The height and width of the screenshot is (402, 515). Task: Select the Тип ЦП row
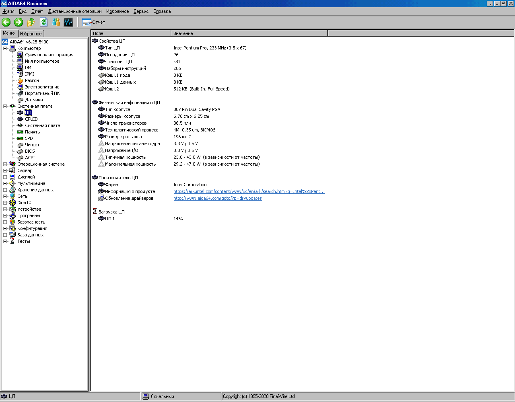(112, 48)
